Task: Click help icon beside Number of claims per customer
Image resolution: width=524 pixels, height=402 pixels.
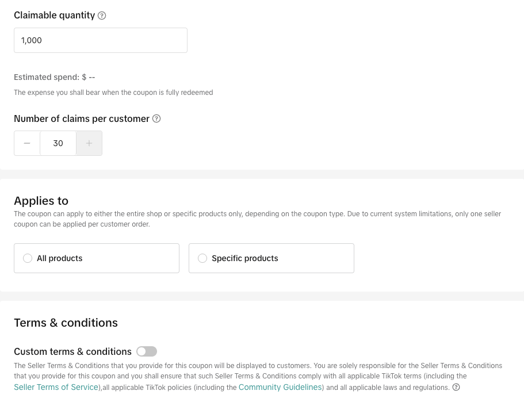Action: [x=156, y=118]
